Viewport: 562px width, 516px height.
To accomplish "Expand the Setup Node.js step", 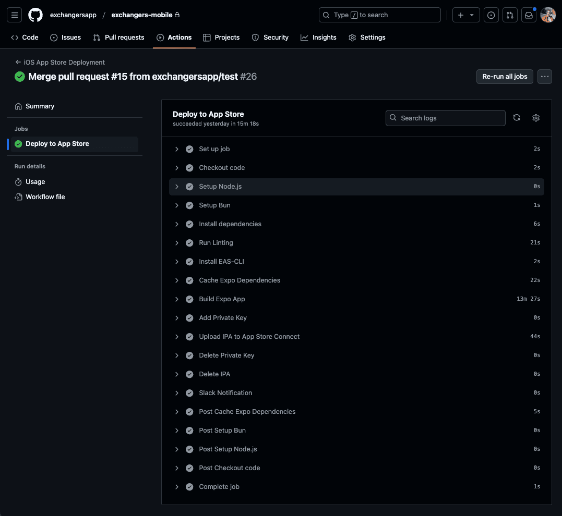I will pyautogui.click(x=177, y=187).
